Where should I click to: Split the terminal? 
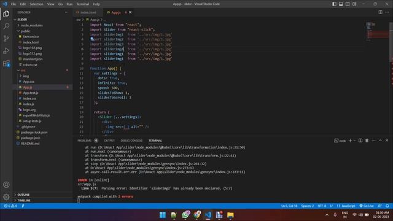click(360, 141)
